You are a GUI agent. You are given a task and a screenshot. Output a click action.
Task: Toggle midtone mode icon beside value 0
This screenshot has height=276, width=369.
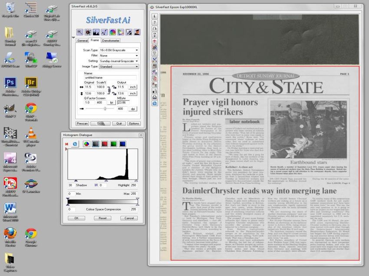coord(96,185)
